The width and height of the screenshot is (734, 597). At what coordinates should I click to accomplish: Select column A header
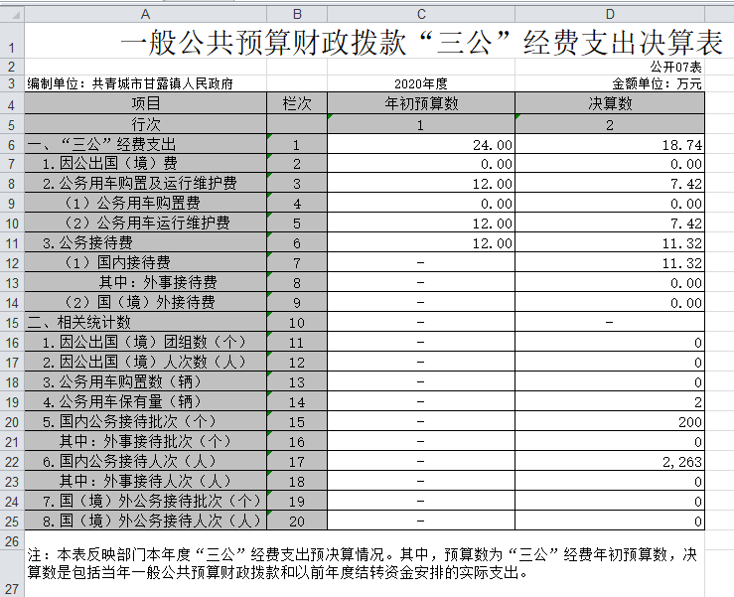pos(146,13)
